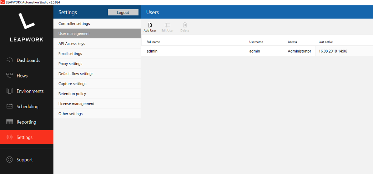Click the Settings panel heading
This screenshot has height=174, width=373.
click(67, 13)
